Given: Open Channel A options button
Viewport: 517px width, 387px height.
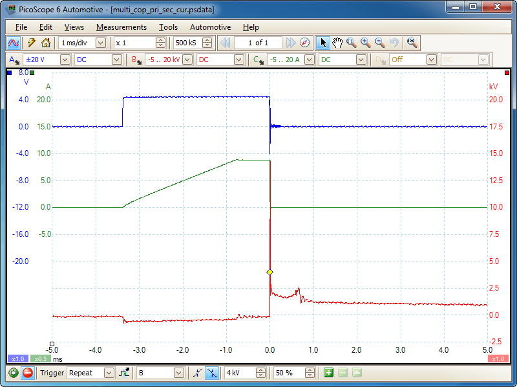Looking at the screenshot, I should (x=14, y=60).
